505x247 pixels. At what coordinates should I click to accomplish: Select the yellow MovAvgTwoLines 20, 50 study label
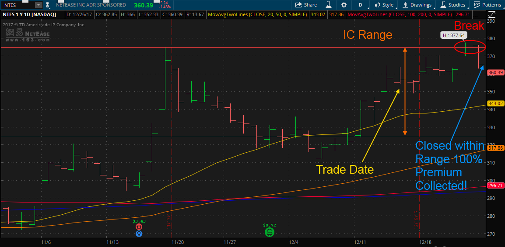(x=258, y=14)
